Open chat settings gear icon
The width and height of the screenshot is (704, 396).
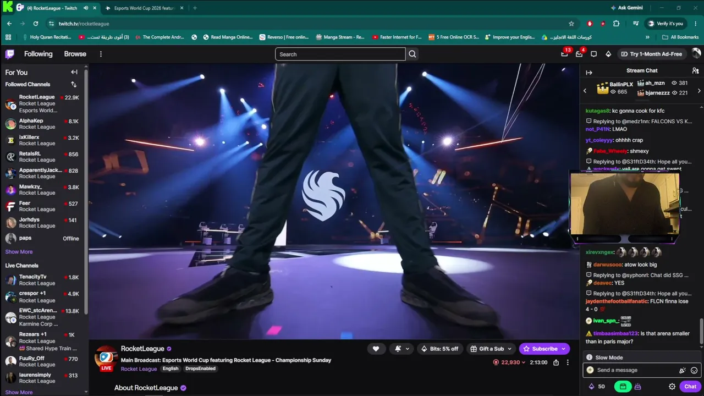[672, 387]
